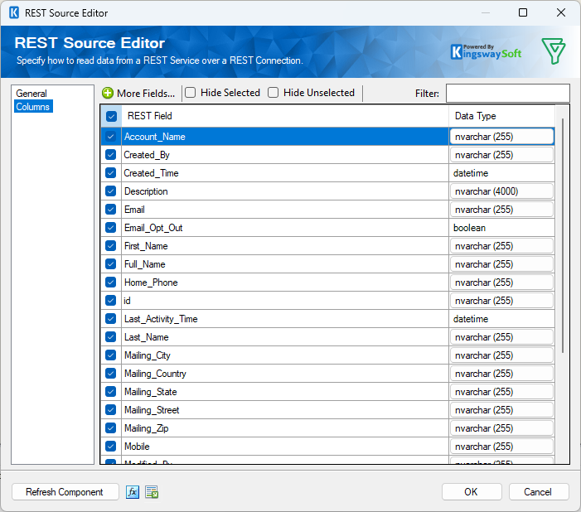Select the Home_Phone field row
581x512 pixels.
[x=284, y=283]
